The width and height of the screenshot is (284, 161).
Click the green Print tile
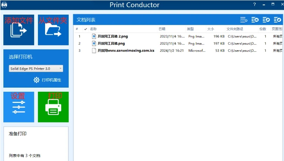pos(53,107)
